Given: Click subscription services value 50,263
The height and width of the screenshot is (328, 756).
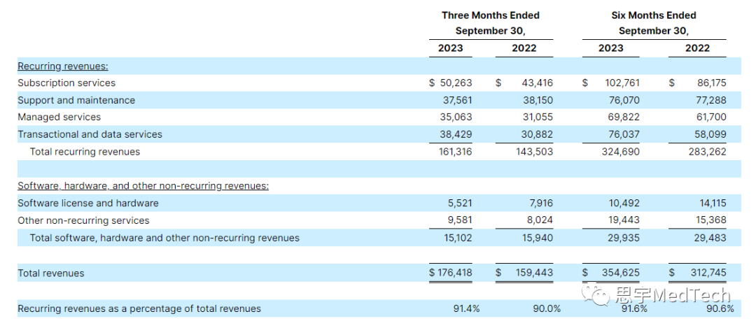Looking at the screenshot, I should coord(456,83).
